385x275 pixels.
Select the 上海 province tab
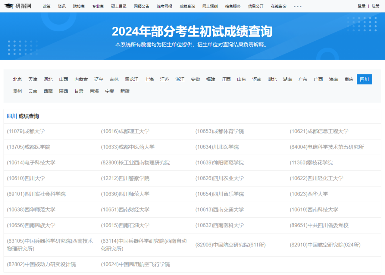(x=149, y=79)
